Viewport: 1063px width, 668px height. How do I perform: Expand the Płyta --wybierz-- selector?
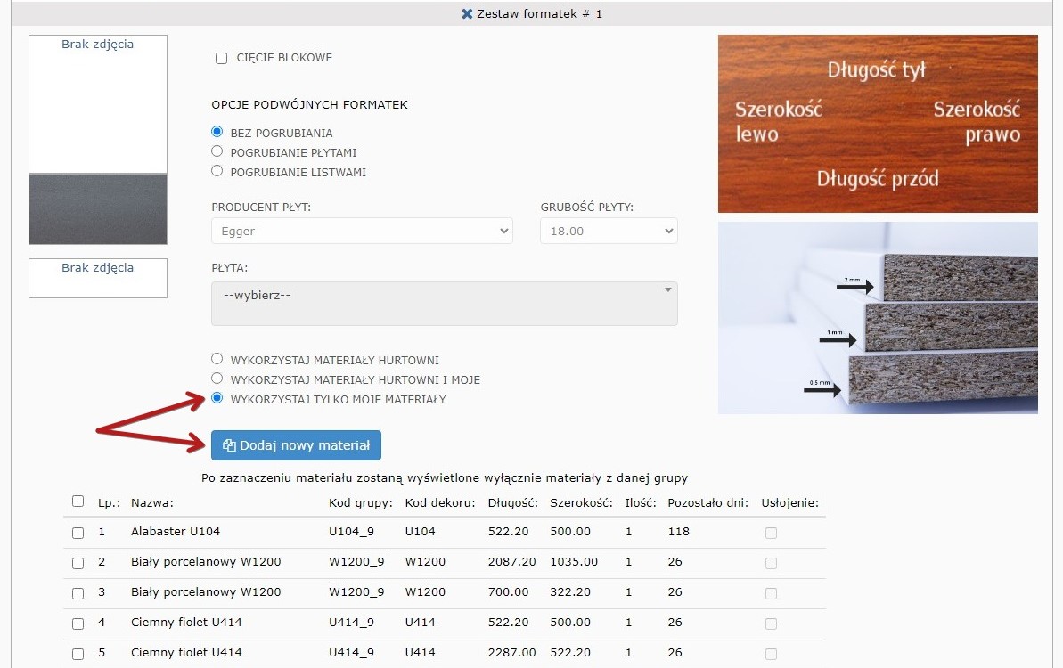click(x=444, y=304)
